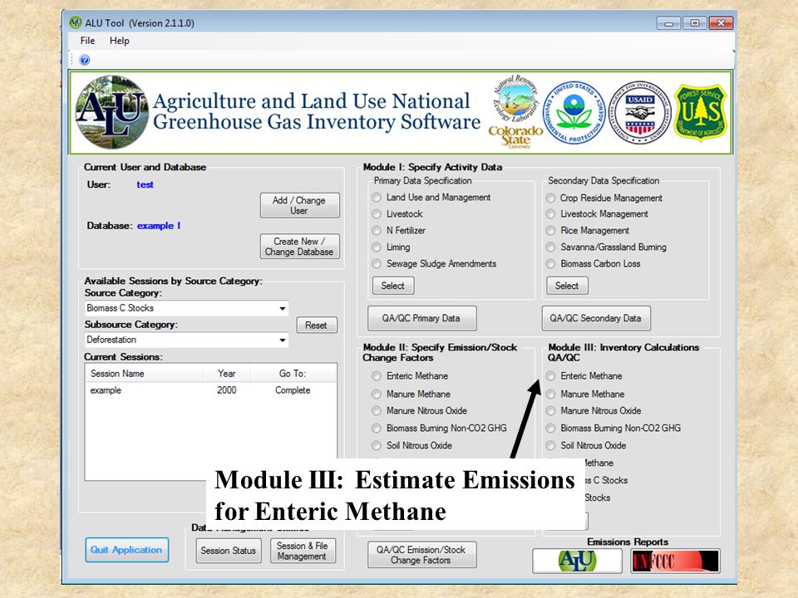
Task: Click Select under Secondary Data Specification
Action: point(567,286)
